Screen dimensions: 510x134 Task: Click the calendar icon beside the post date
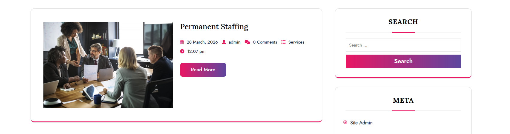(182, 42)
